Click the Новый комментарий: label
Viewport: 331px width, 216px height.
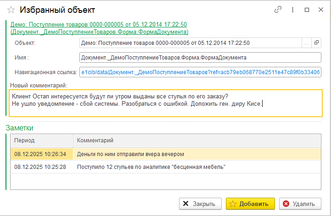(x=39, y=85)
